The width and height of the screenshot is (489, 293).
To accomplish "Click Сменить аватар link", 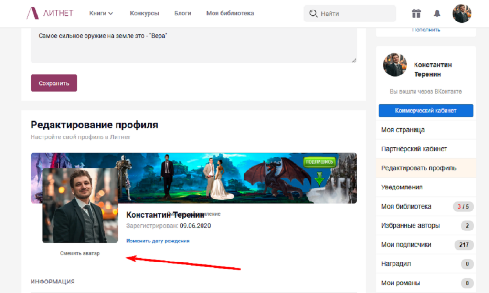I will (x=80, y=253).
